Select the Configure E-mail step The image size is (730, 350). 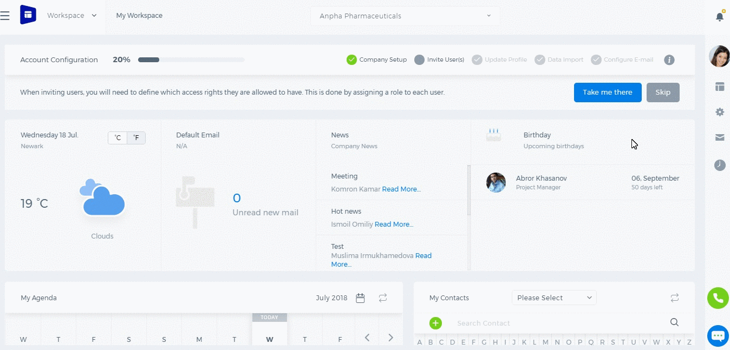point(622,60)
